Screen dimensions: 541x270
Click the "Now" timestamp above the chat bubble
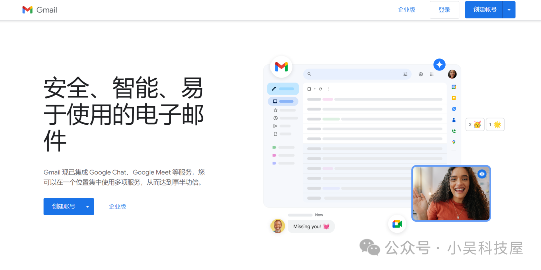[319, 215]
